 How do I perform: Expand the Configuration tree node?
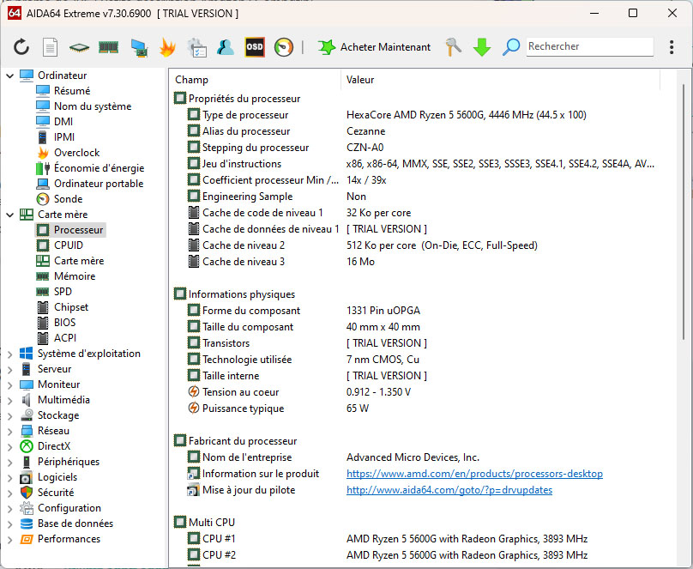[9, 509]
